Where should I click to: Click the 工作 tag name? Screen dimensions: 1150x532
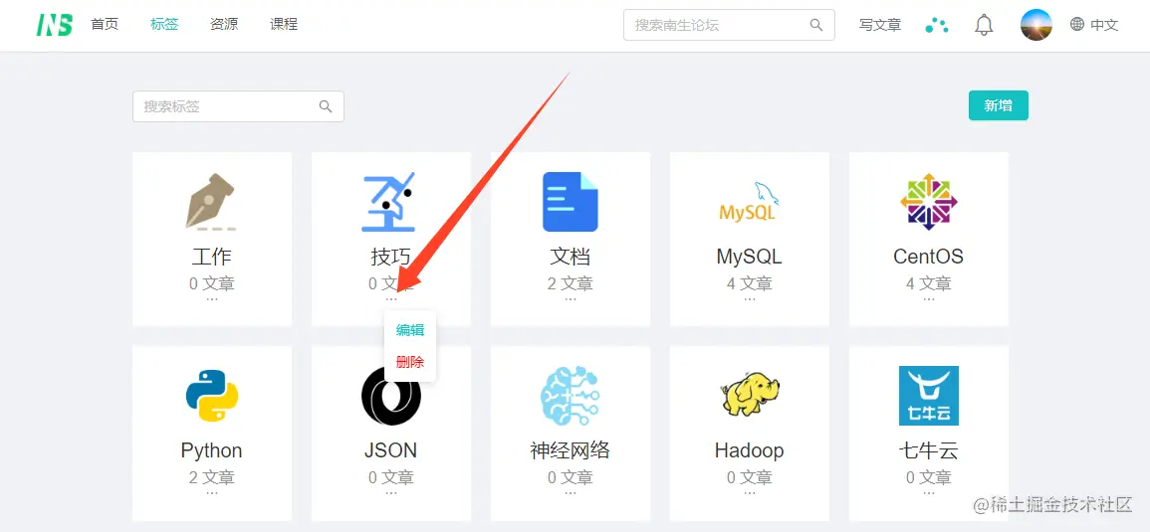(x=211, y=258)
